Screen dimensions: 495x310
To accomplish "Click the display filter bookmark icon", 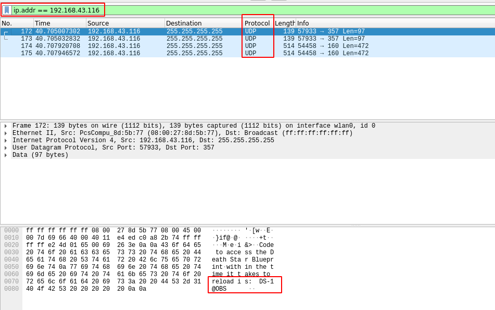I will click(7, 10).
